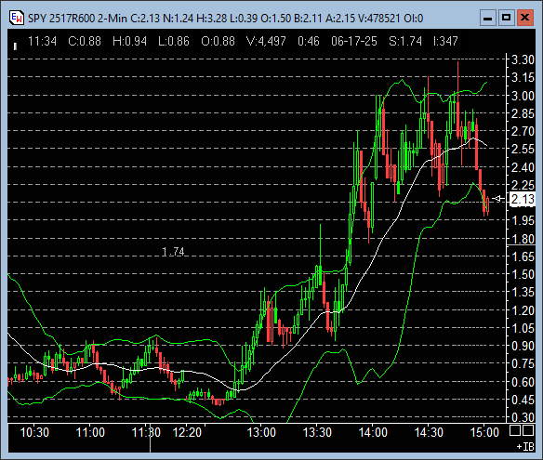Click the +IB data source indicator
543x460 pixels.
525,446
